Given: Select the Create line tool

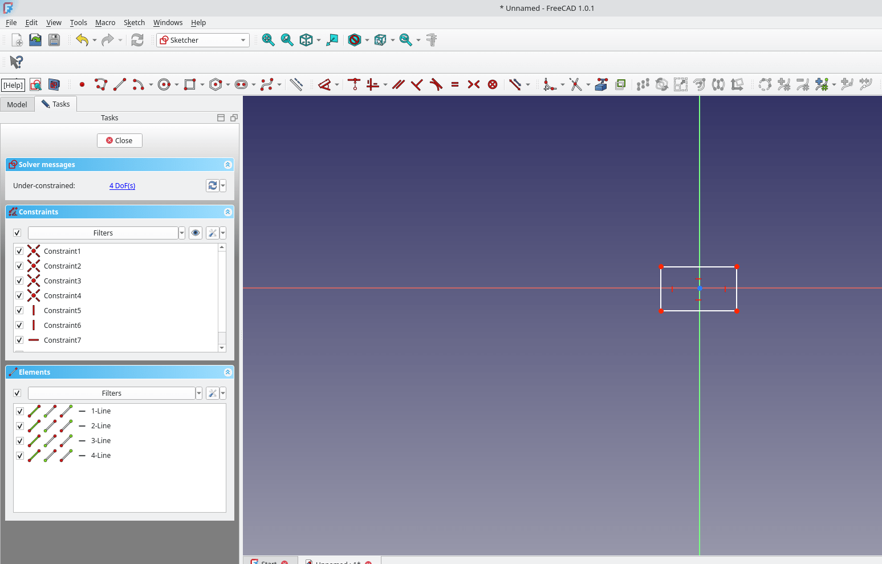Looking at the screenshot, I should [120, 85].
